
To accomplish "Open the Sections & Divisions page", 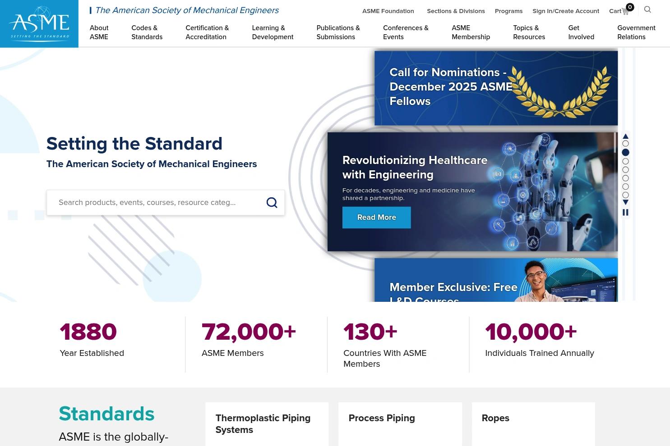I will point(456,11).
